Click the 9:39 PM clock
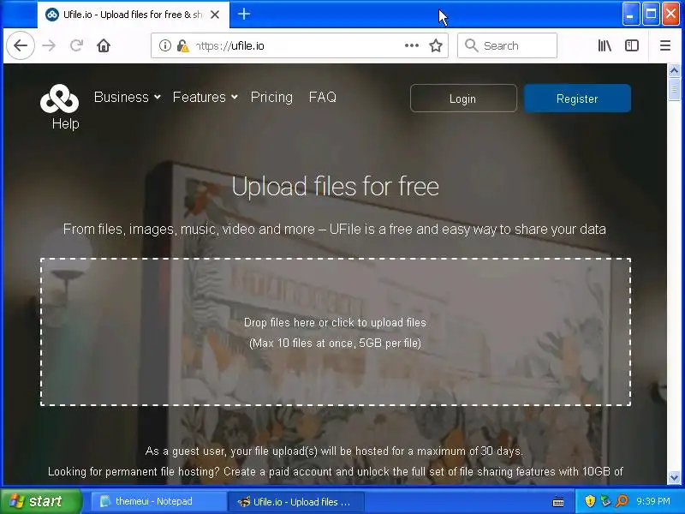This screenshot has width=685, height=514. coord(652,501)
